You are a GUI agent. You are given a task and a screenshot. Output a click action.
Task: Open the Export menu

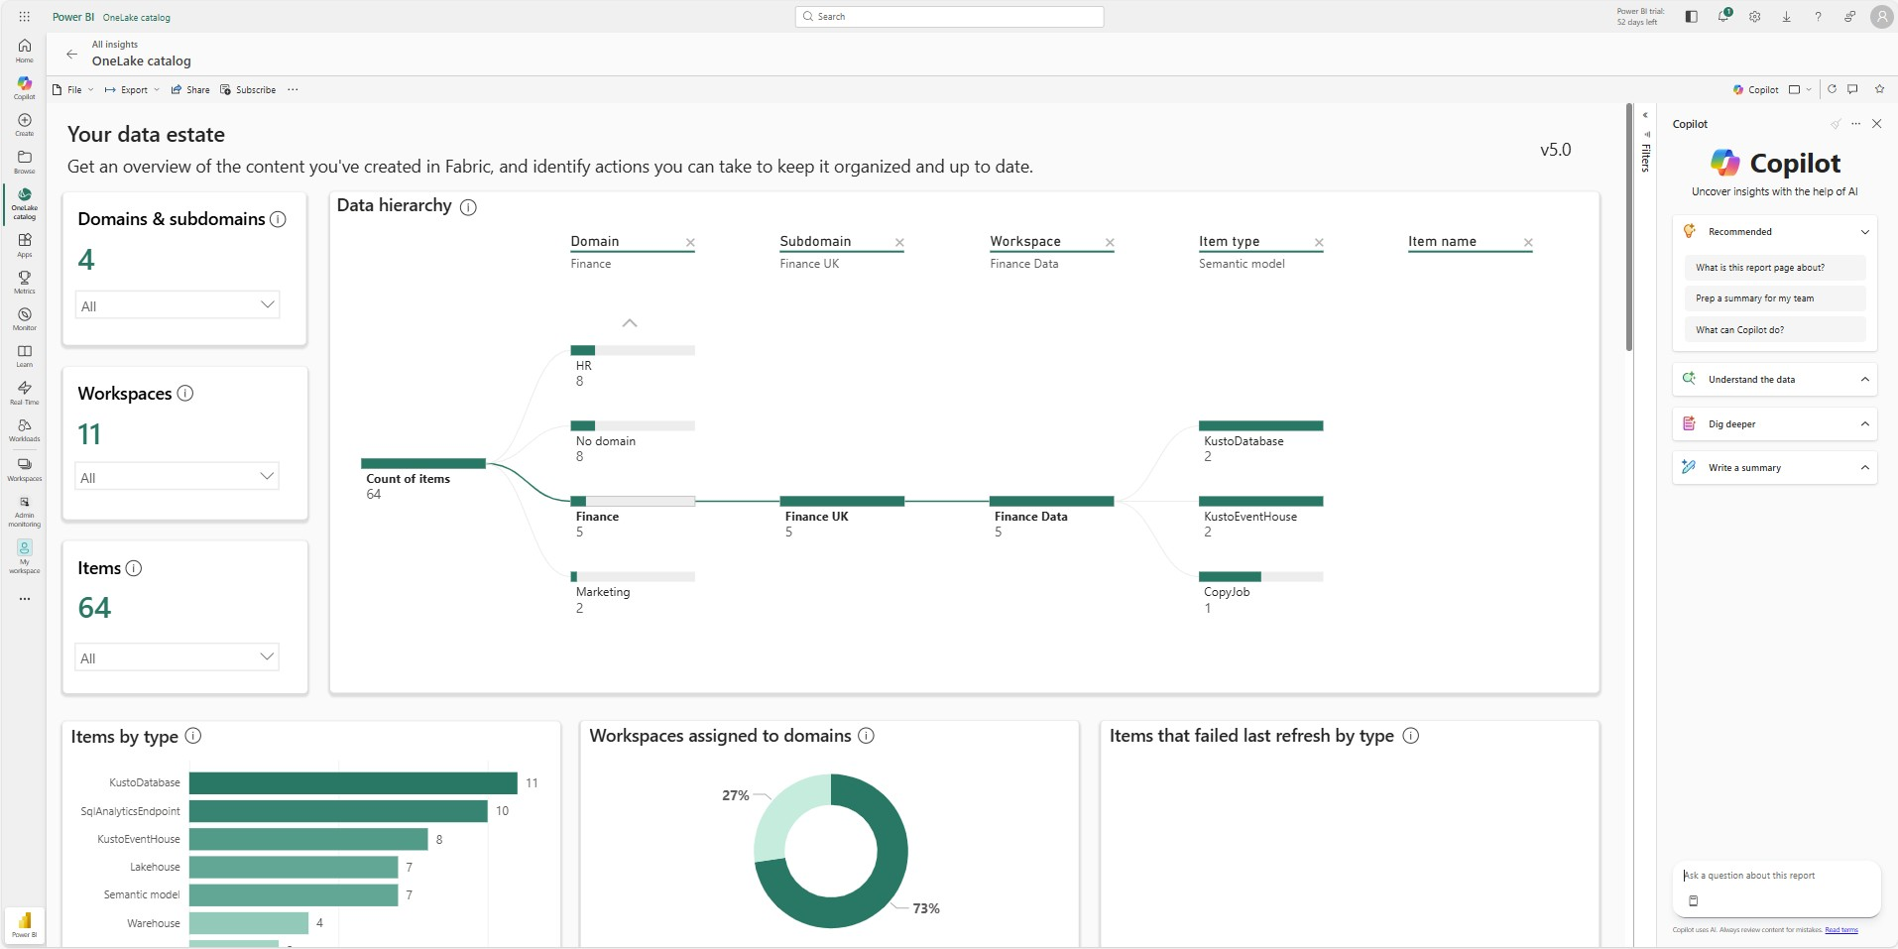click(x=133, y=90)
